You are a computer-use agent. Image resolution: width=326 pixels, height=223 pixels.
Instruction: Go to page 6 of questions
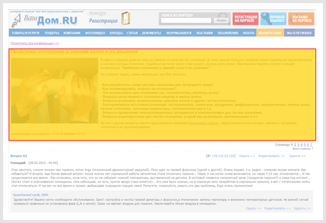pyautogui.click(x=308, y=145)
